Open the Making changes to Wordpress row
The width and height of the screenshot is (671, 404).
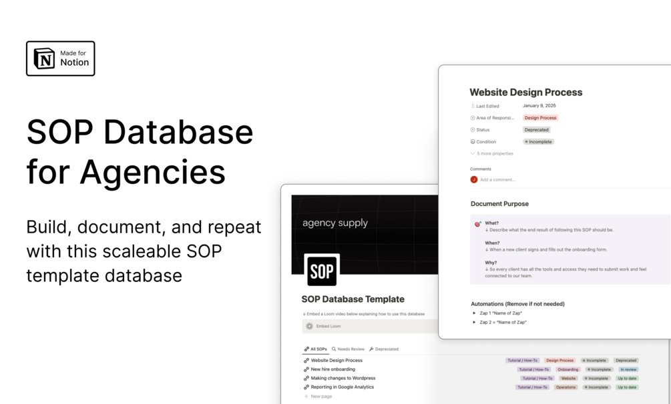[343, 379]
